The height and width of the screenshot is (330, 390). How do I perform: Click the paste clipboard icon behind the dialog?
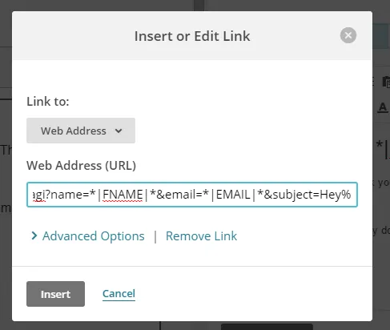386,82
